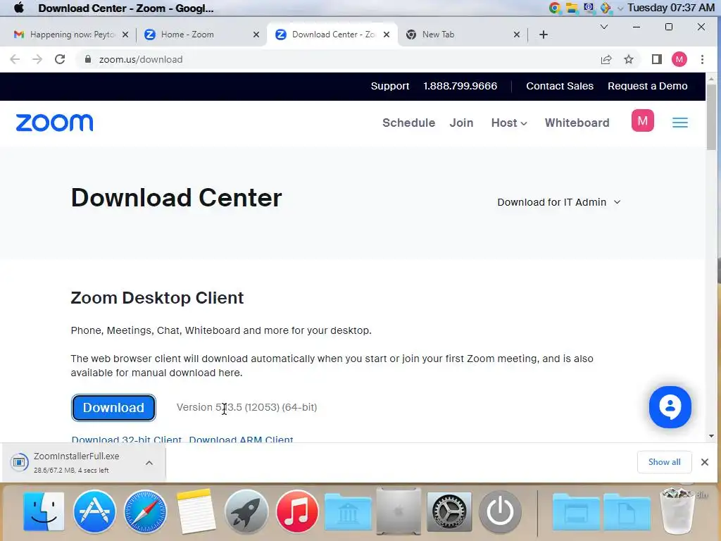Open the library folder in dock
The height and width of the screenshot is (541, 721).
coord(348,511)
